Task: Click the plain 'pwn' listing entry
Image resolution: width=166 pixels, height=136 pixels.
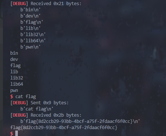Action: pos(14,90)
